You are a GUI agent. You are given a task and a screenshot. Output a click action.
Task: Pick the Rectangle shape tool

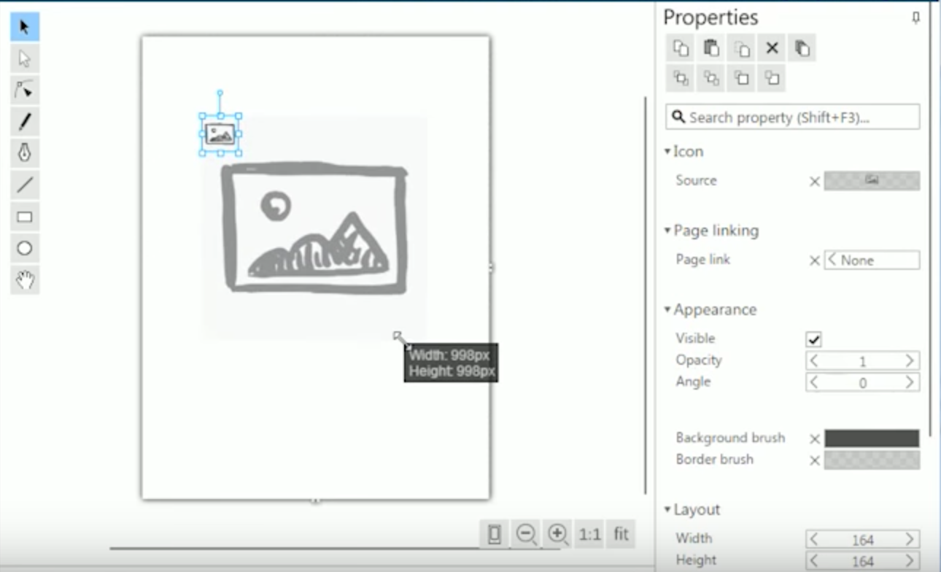24,217
